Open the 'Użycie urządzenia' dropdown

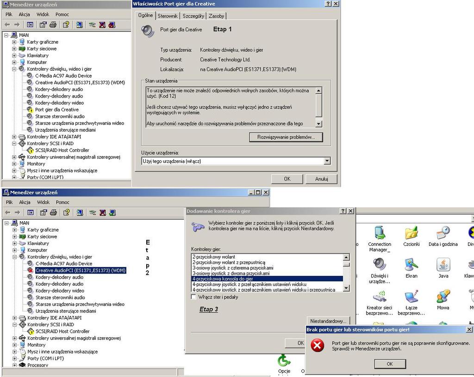coord(327,161)
